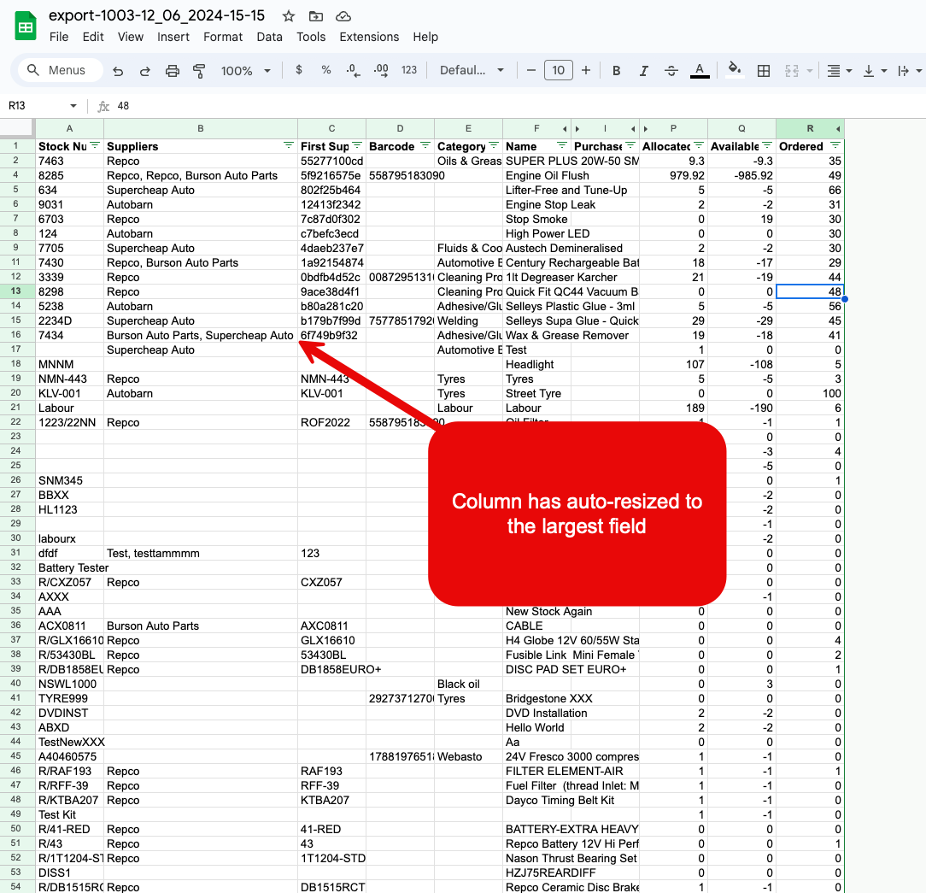Format as currency with dollar icon
The image size is (926, 893).
(x=299, y=70)
